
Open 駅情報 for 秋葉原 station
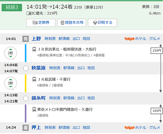pyautogui.click(x=69, y=68)
